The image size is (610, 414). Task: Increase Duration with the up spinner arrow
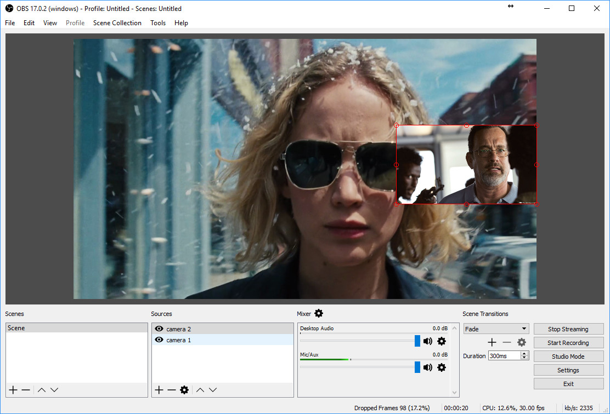pyautogui.click(x=524, y=353)
